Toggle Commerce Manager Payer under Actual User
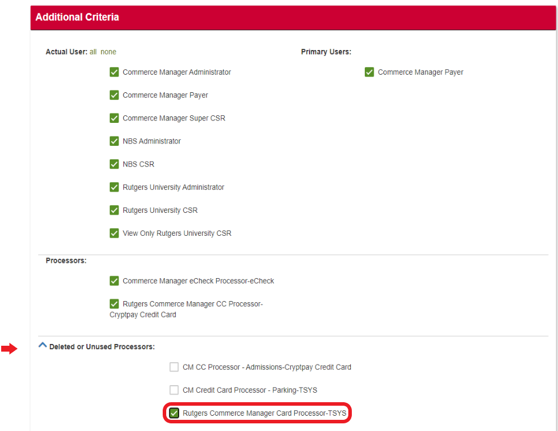This screenshot has height=431, width=558. click(115, 95)
